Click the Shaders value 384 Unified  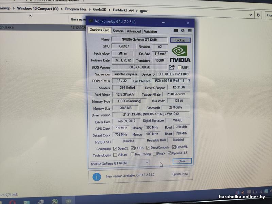(x=127, y=88)
